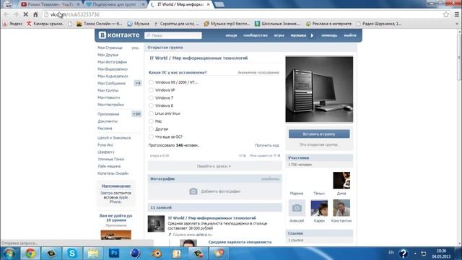Viewport: 462px width, 260px height.
Task: Open the Музыка bookmark
Action: [x=138, y=24]
